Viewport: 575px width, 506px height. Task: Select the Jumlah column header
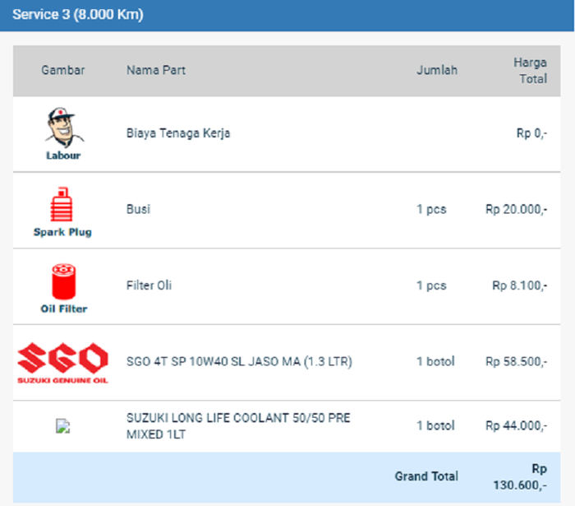click(436, 70)
